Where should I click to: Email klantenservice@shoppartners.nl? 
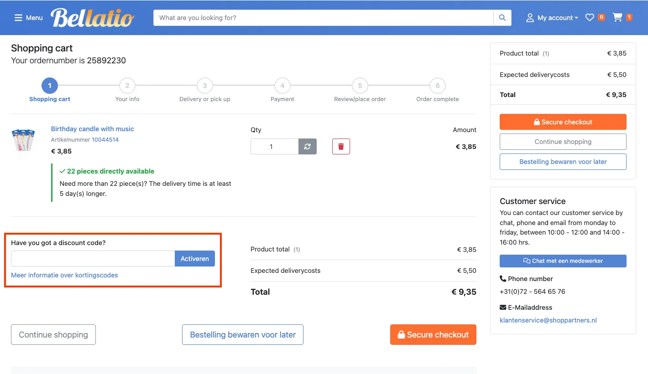click(x=548, y=320)
